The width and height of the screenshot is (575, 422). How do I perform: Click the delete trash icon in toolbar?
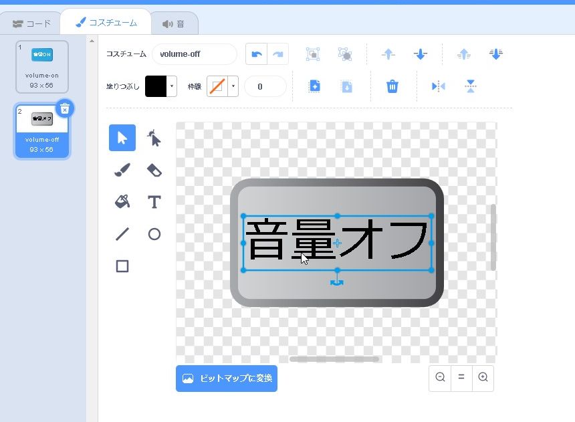392,86
